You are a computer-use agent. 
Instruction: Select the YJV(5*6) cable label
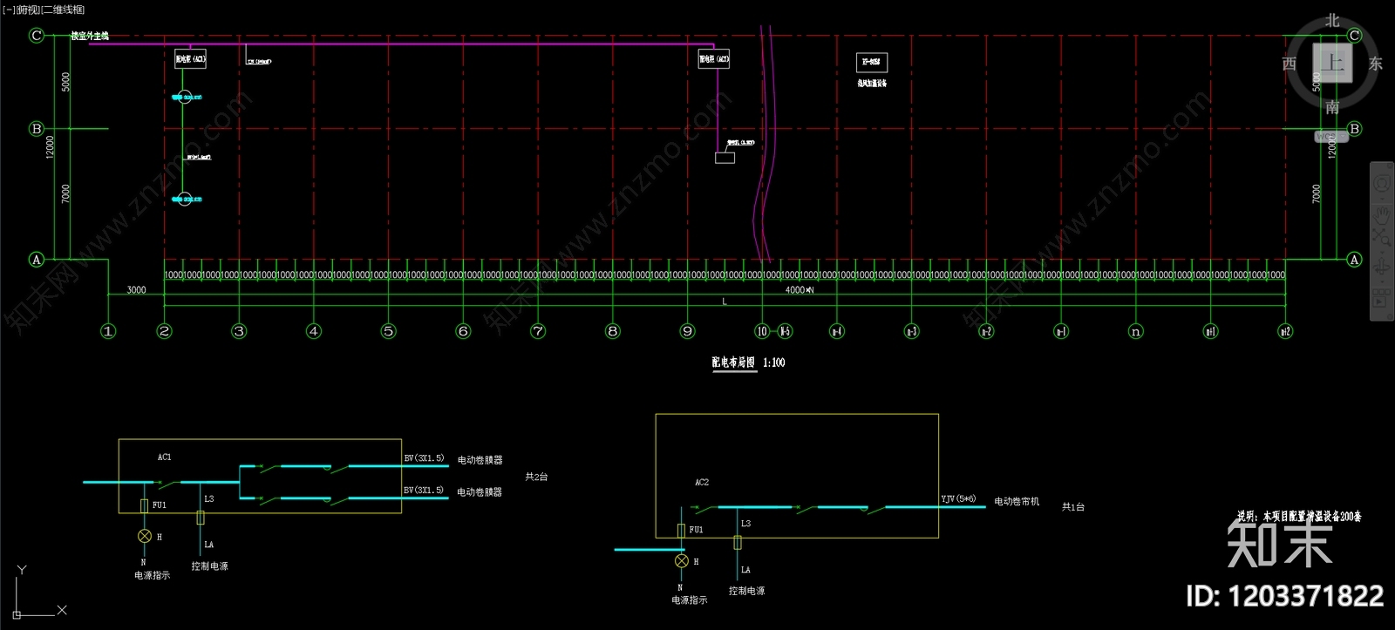coord(958,499)
